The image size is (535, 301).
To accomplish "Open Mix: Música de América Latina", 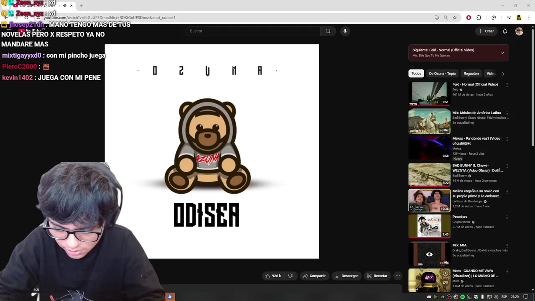I will pyautogui.click(x=476, y=113).
